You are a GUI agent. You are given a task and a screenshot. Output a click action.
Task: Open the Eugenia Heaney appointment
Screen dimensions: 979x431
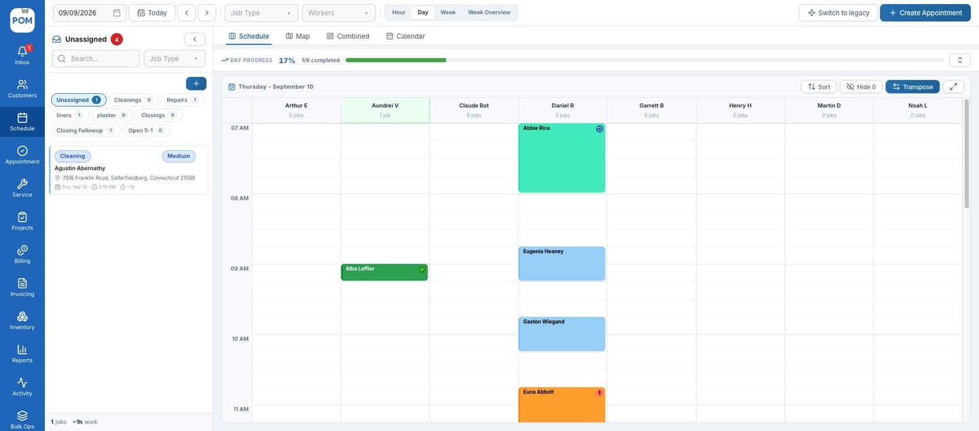point(562,264)
